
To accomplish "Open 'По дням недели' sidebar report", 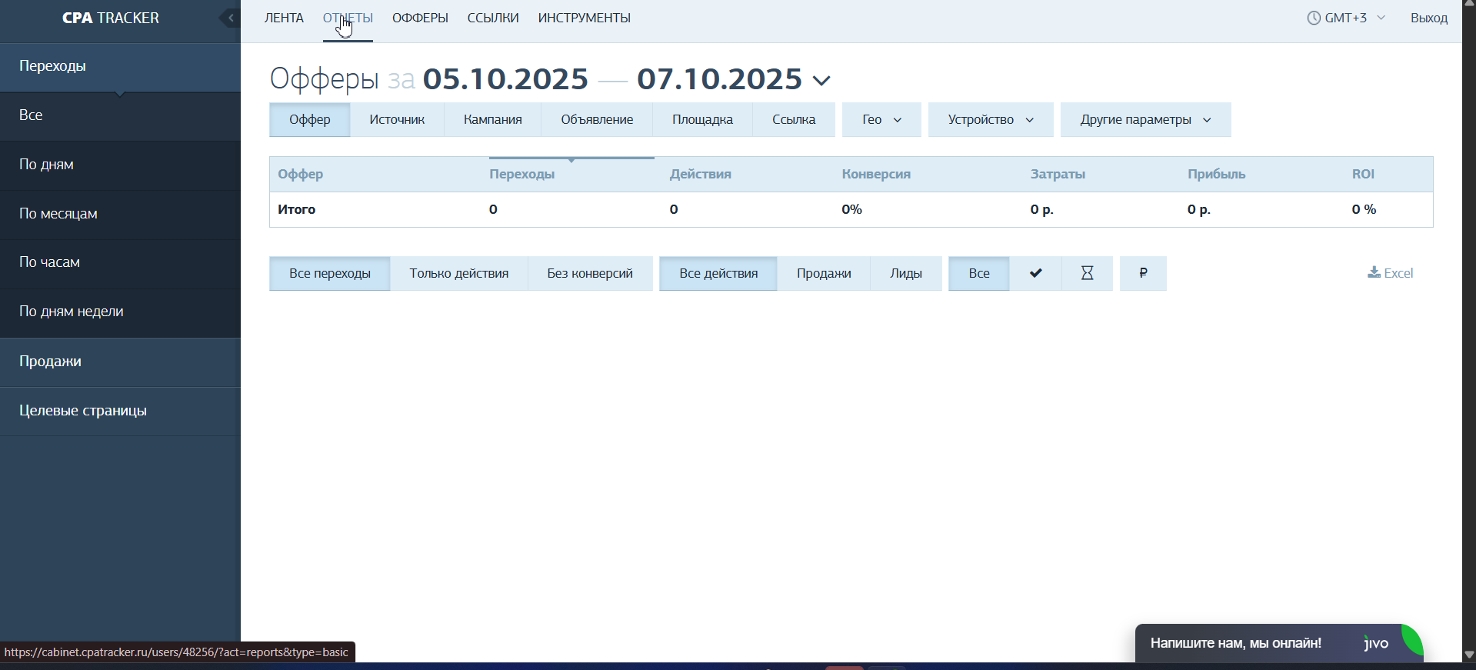I will [x=72, y=312].
